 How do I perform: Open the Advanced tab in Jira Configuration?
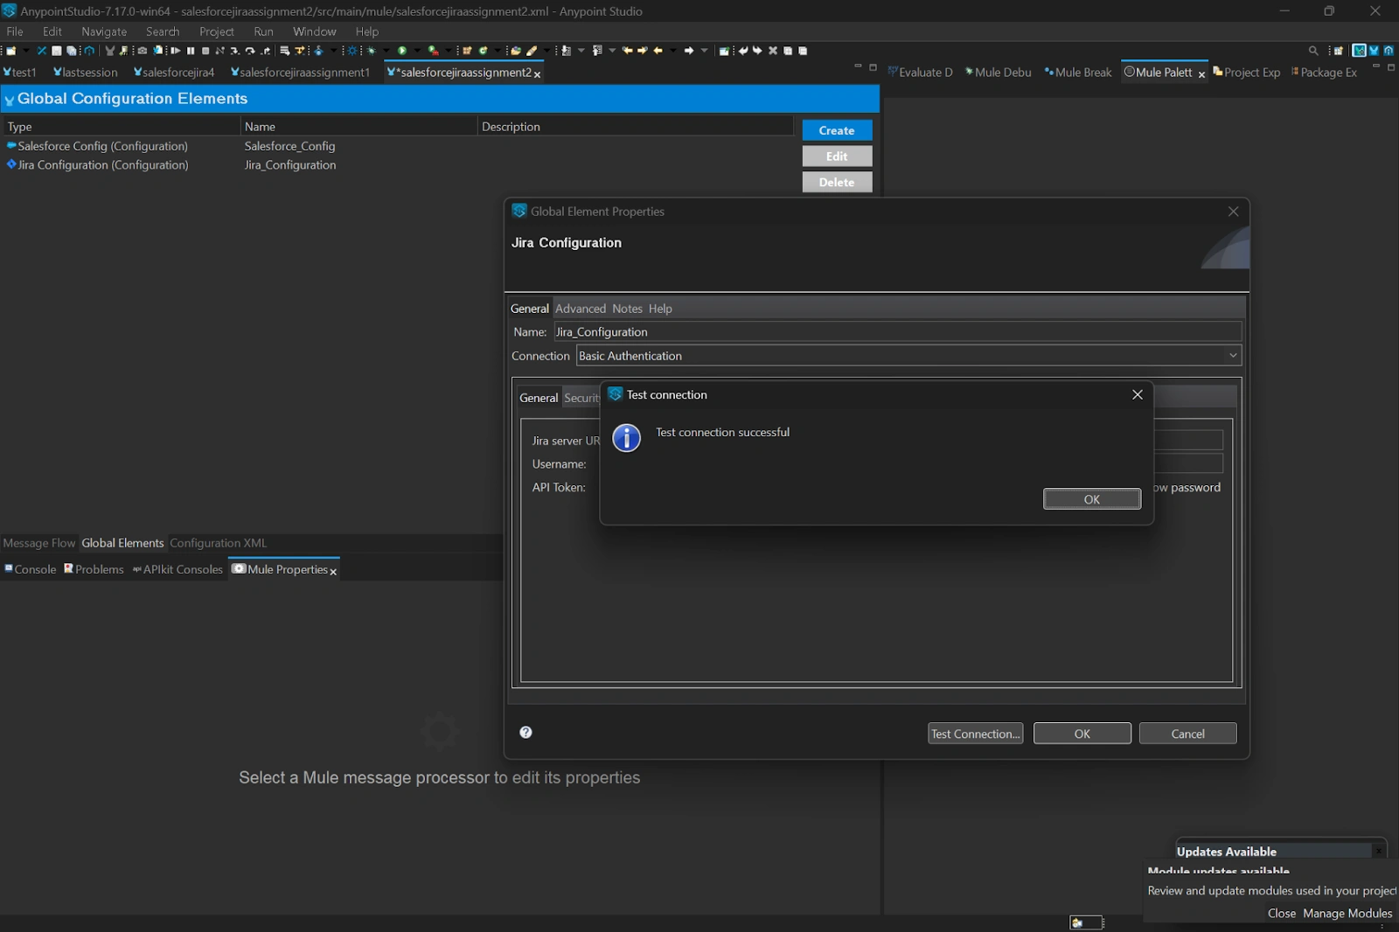click(580, 309)
